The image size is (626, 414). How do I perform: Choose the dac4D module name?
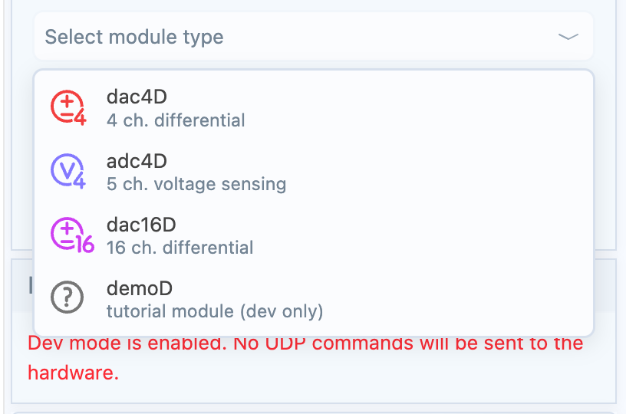point(137,97)
